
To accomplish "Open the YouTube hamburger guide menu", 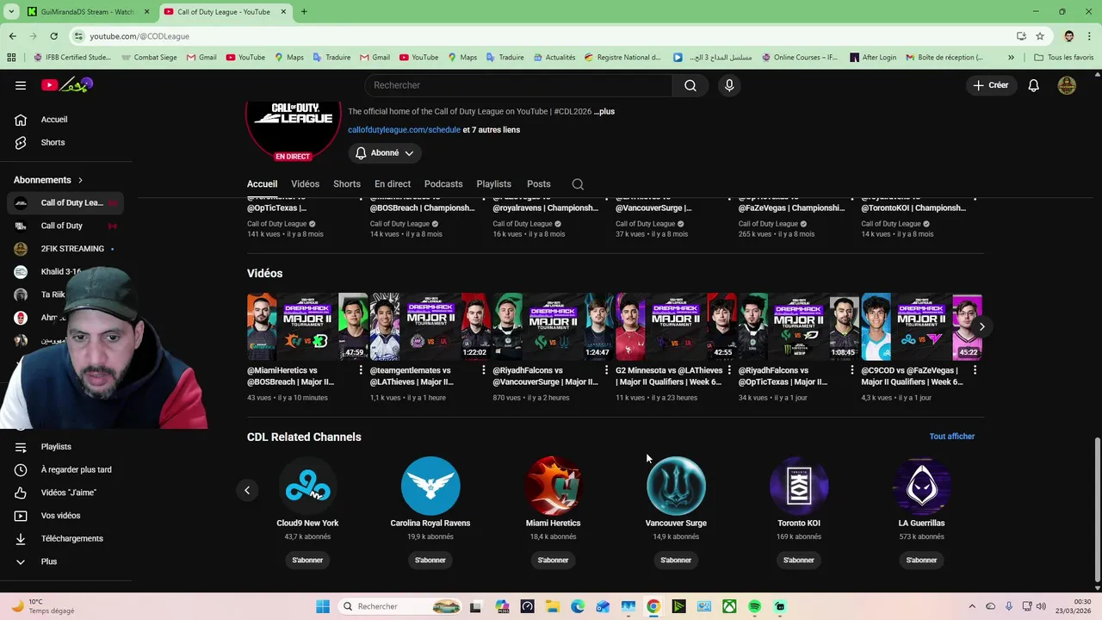I will [x=21, y=85].
